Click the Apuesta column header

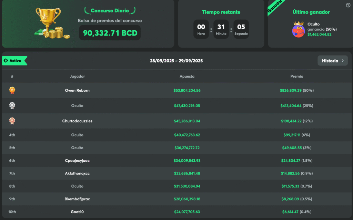(187, 76)
